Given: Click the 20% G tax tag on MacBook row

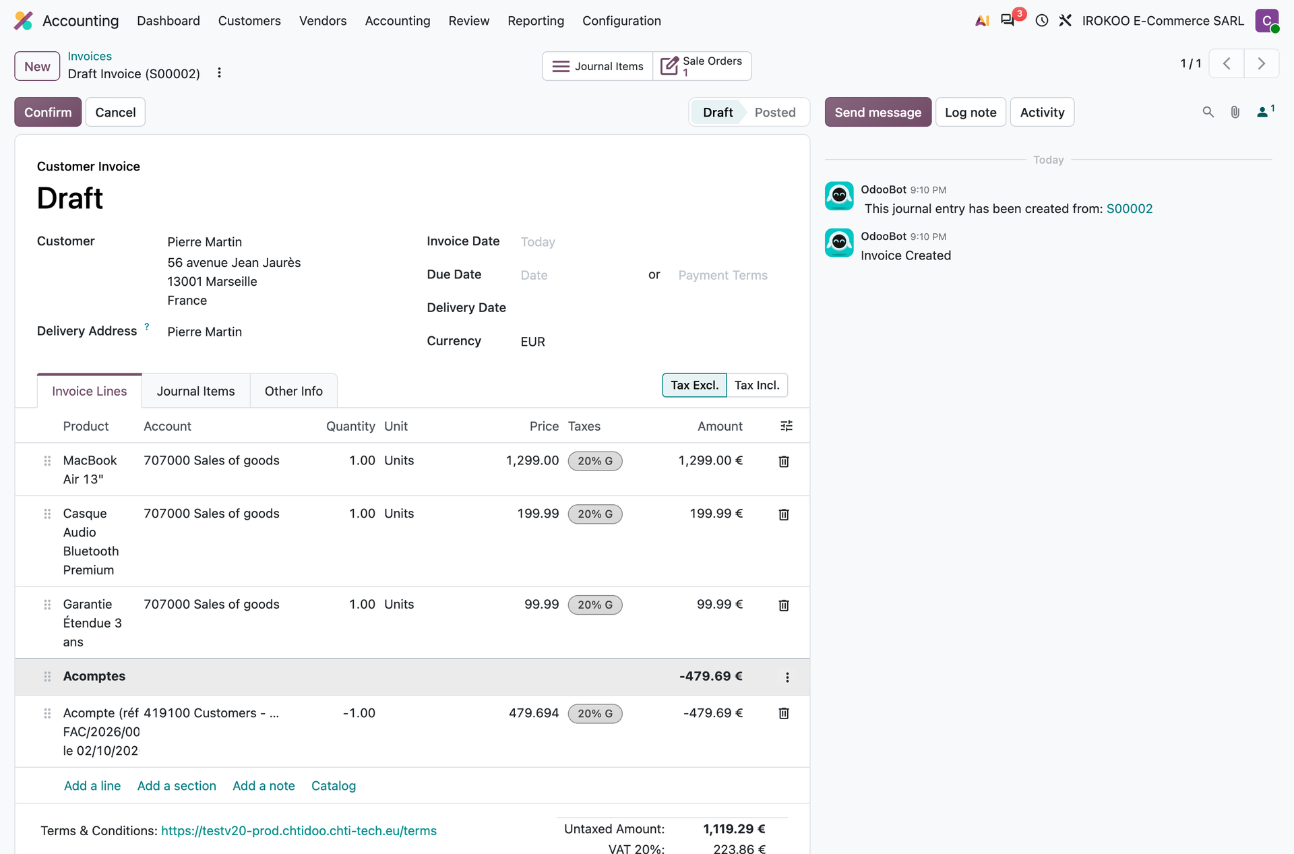Looking at the screenshot, I should pos(595,461).
